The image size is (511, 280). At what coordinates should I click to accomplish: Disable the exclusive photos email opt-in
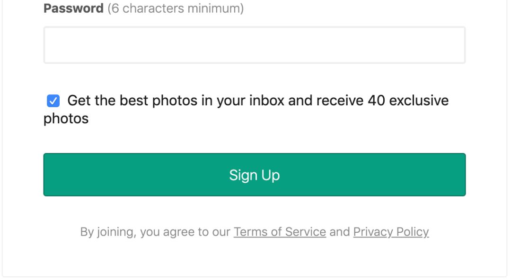coord(53,101)
